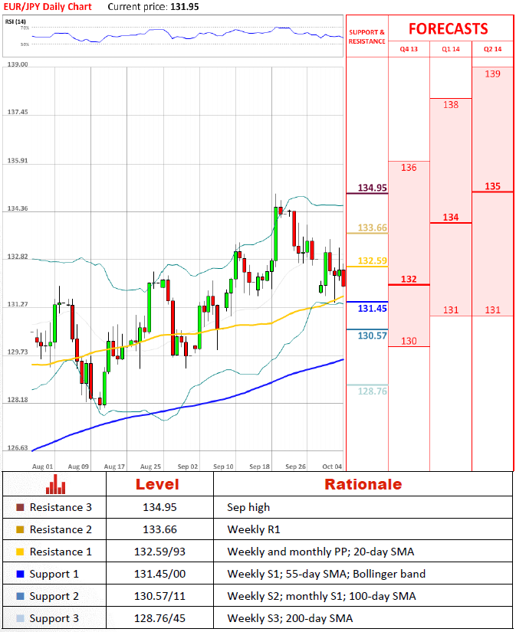Click the RSI (14) indicator label
The height and width of the screenshot is (632, 516).
(15, 21)
